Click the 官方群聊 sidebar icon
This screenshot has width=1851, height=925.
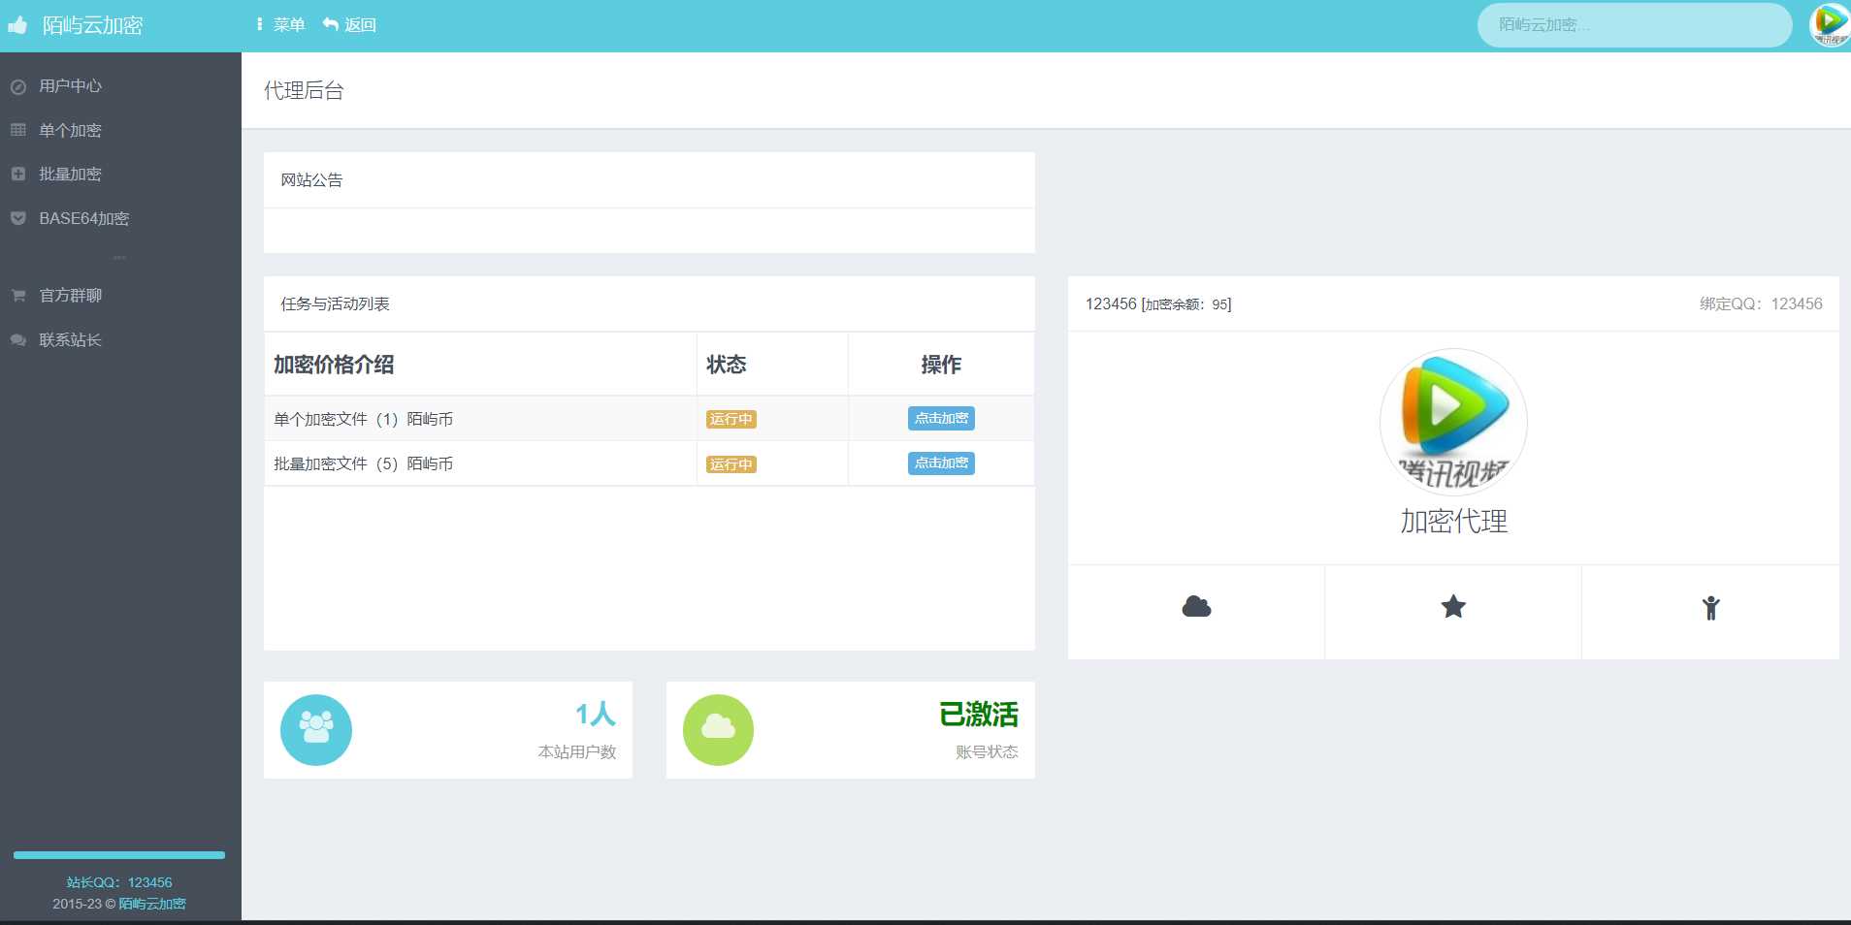[18, 295]
